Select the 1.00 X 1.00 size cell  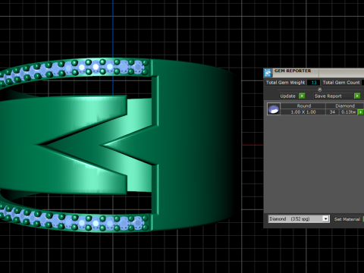click(x=303, y=112)
